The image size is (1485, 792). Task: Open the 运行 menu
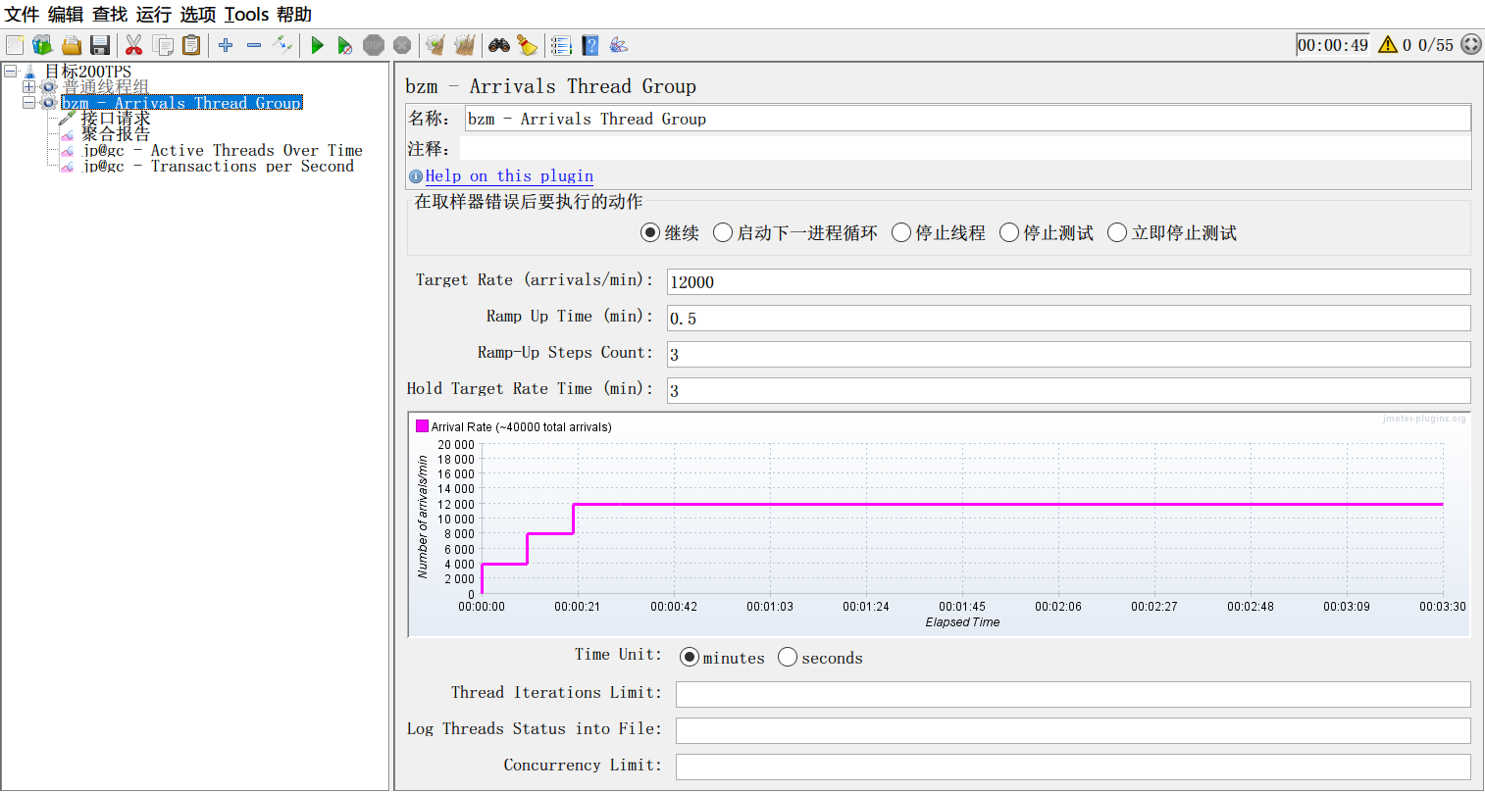(153, 15)
